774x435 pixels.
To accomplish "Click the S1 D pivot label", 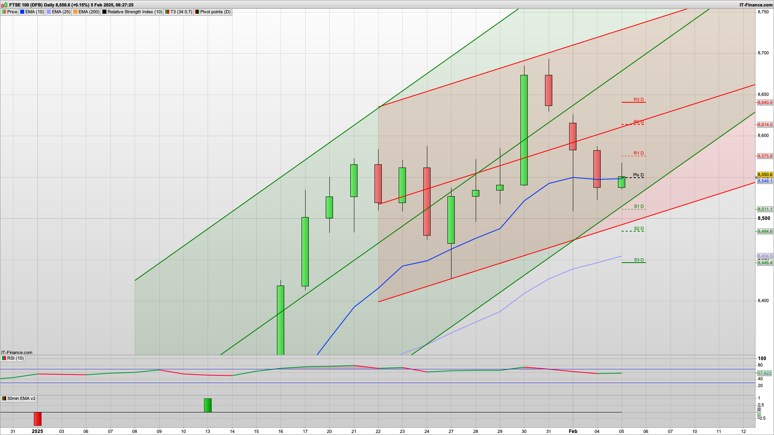I will point(639,206).
